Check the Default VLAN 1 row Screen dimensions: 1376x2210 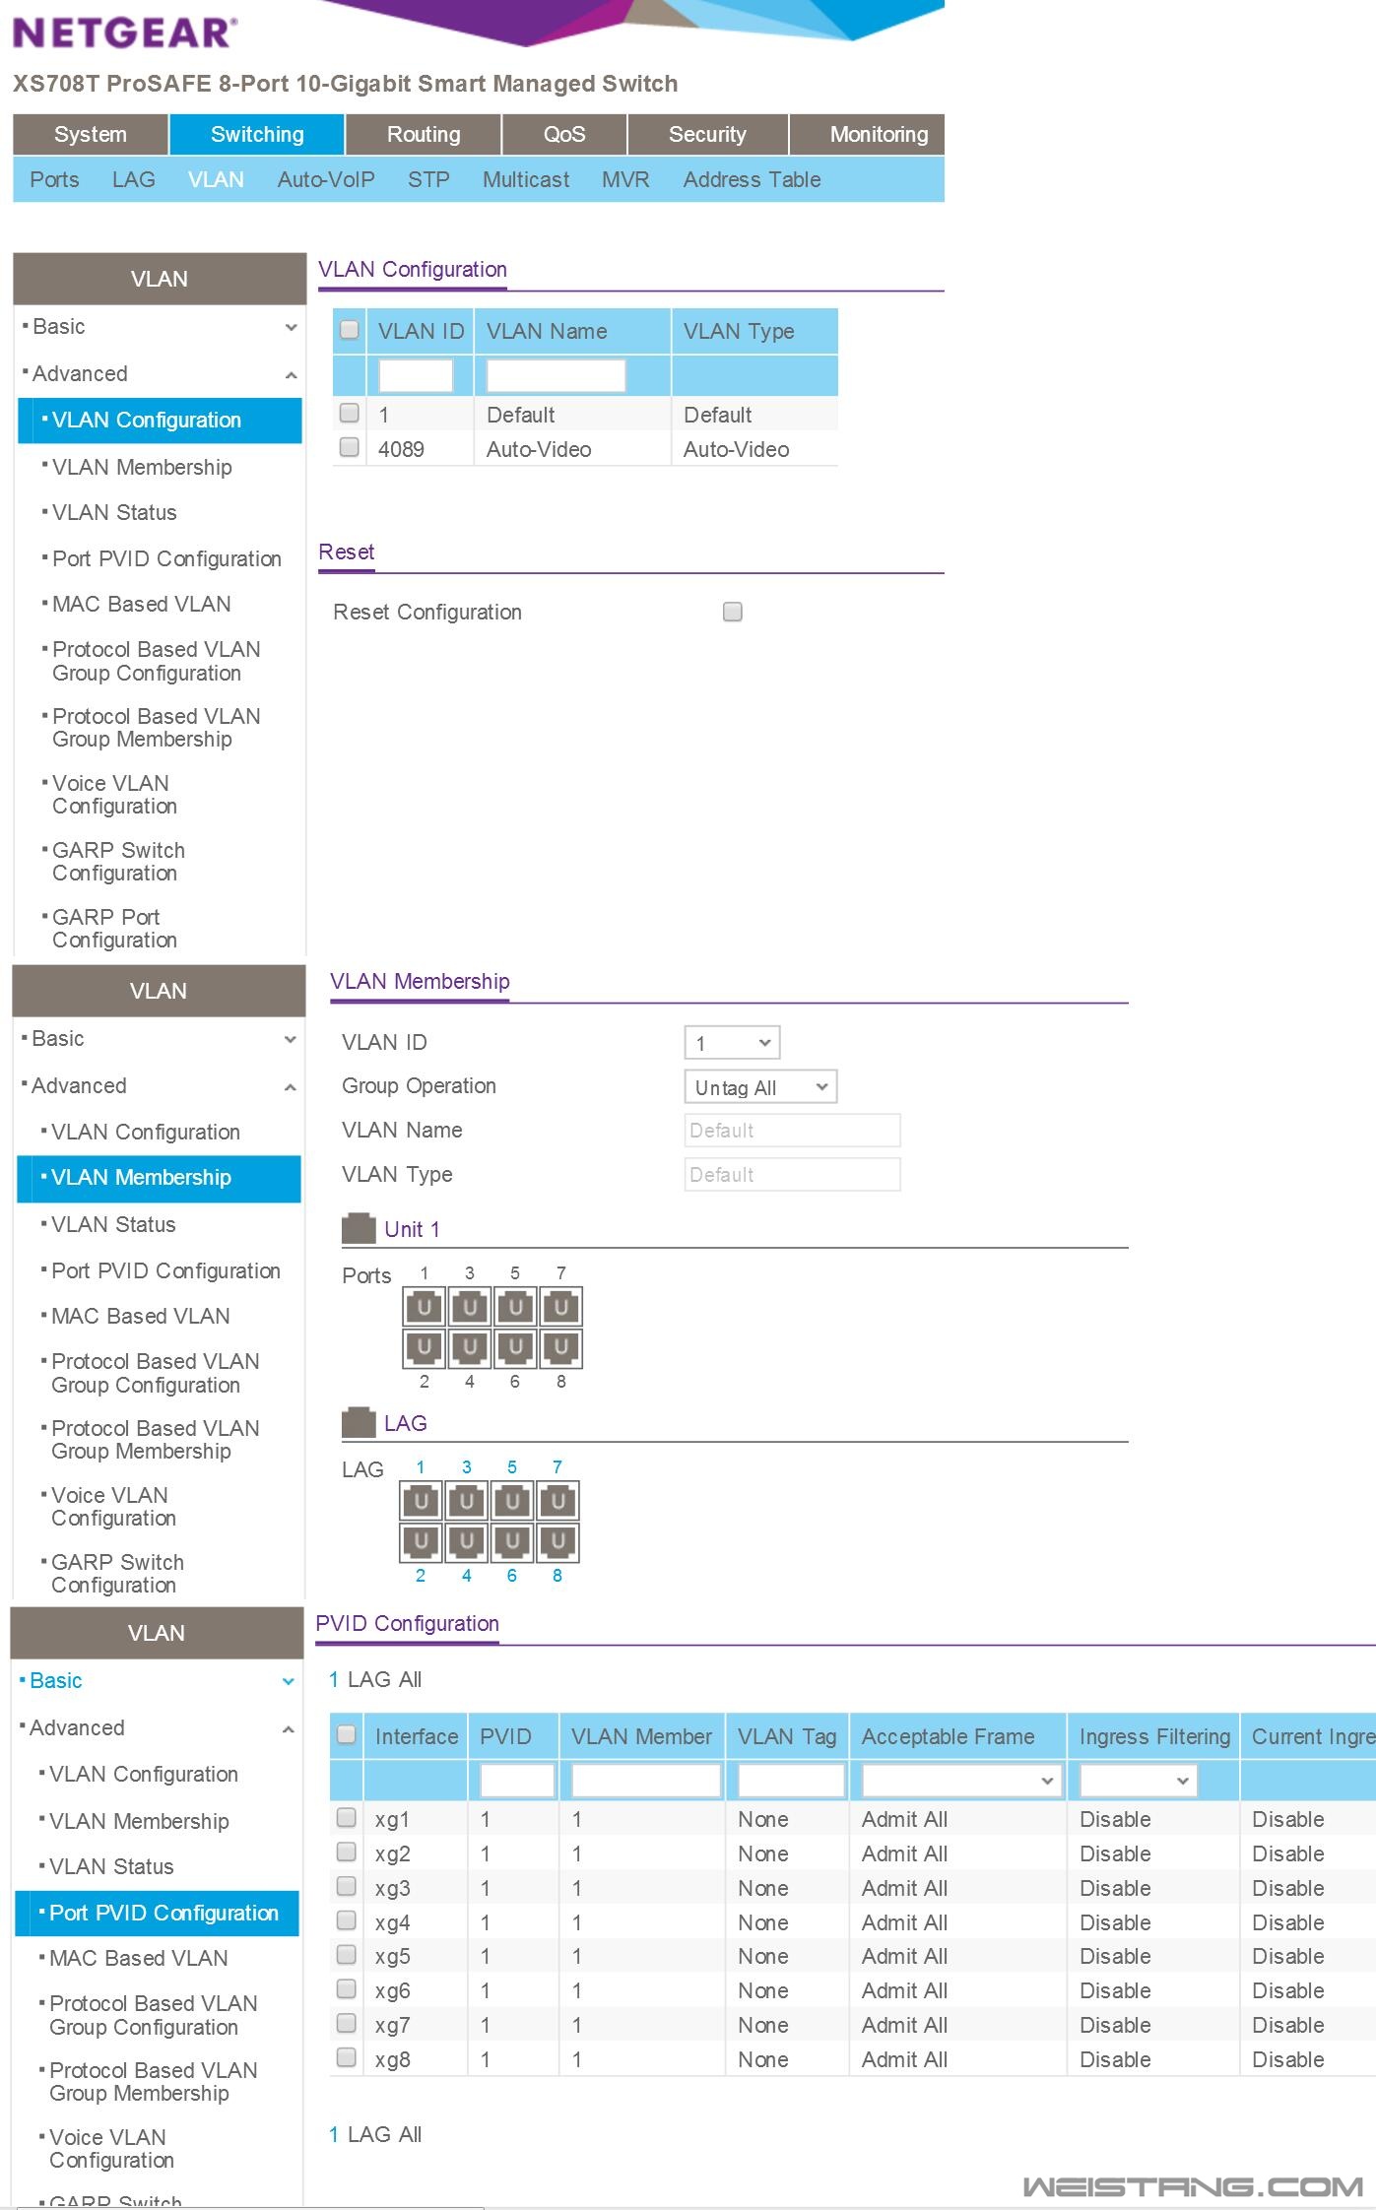pyautogui.click(x=350, y=413)
